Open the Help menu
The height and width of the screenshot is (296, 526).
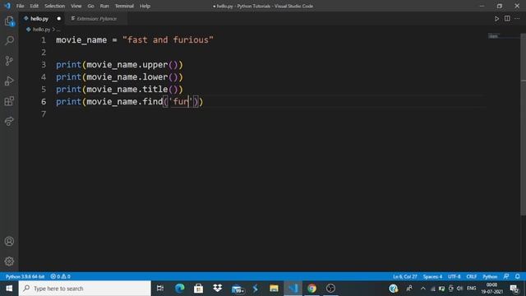pyautogui.click(x=145, y=6)
